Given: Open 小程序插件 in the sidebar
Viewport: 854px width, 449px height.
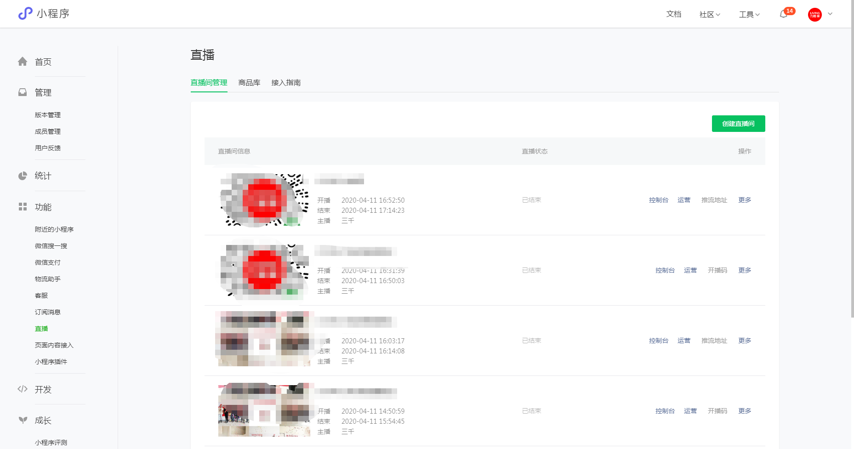Looking at the screenshot, I should (51, 362).
